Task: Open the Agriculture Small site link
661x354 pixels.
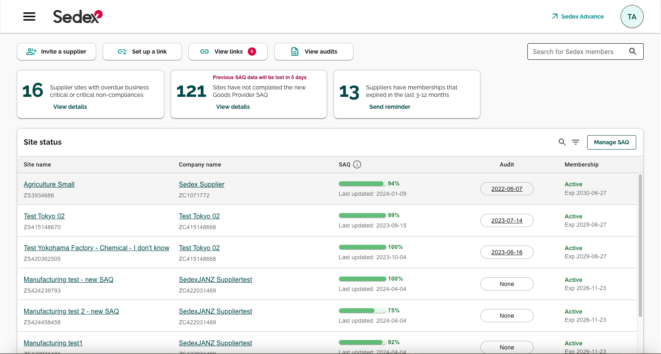Action: click(49, 184)
